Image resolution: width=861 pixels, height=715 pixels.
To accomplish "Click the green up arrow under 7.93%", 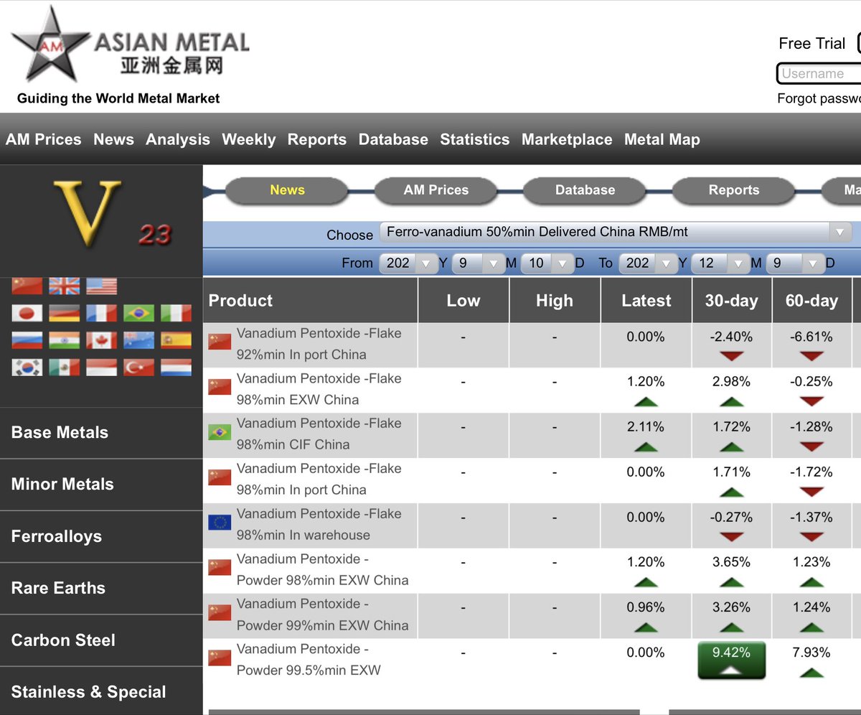I will tap(811, 673).
